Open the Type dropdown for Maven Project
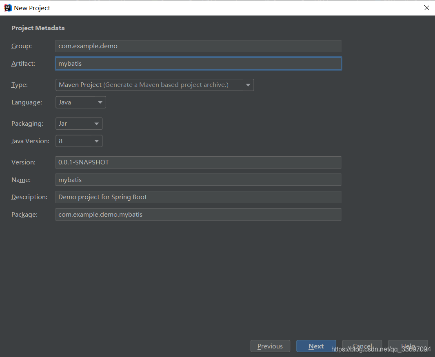 click(155, 85)
